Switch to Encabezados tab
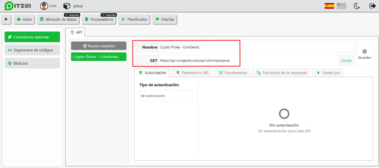The width and height of the screenshot is (379, 168). (x=232, y=72)
